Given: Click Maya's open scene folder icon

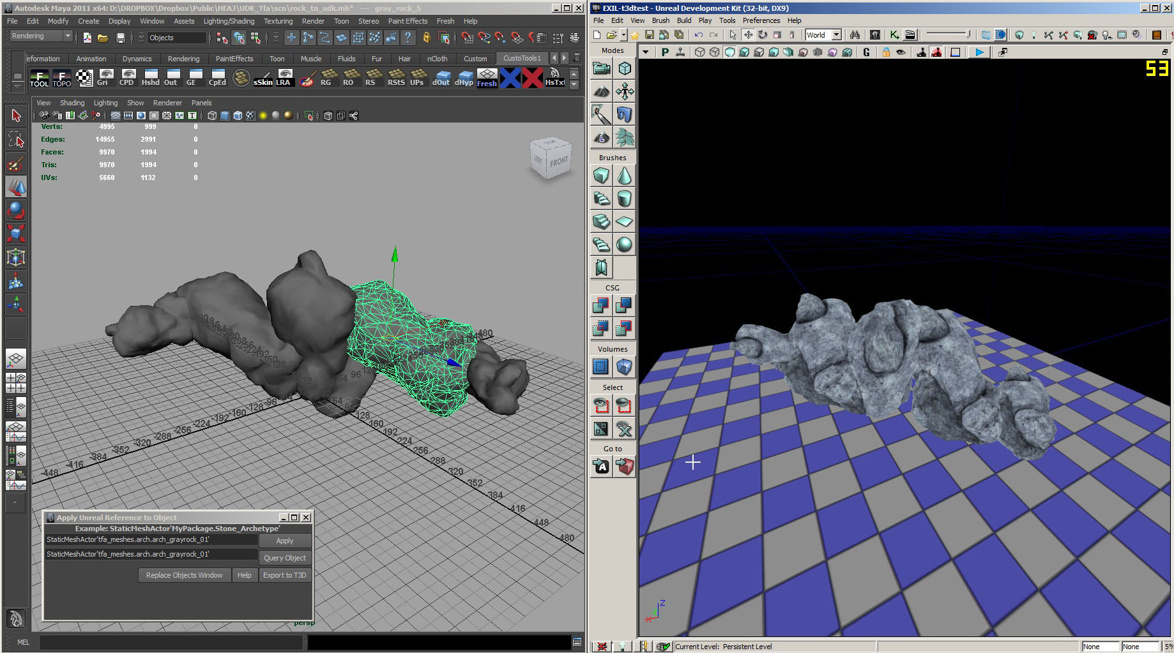Looking at the screenshot, I should tap(103, 38).
